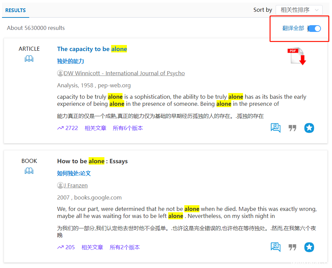
Task: Favorite the How to be alone book
Action: coord(309,247)
